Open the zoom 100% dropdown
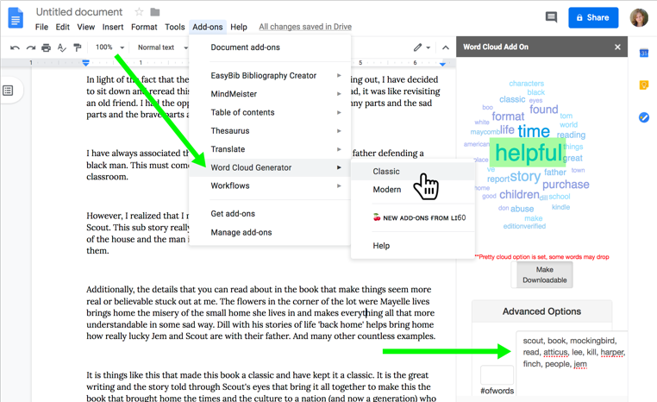The height and width of the screenshot is (402, 657). point(109,47)
